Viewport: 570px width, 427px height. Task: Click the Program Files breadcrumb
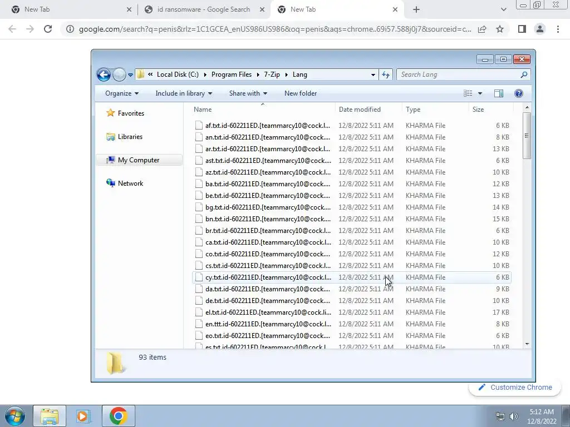[x=232, y=75]
